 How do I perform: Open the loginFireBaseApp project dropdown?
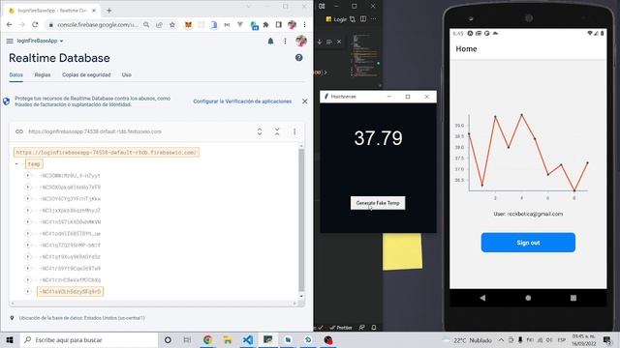pos(40,41)
